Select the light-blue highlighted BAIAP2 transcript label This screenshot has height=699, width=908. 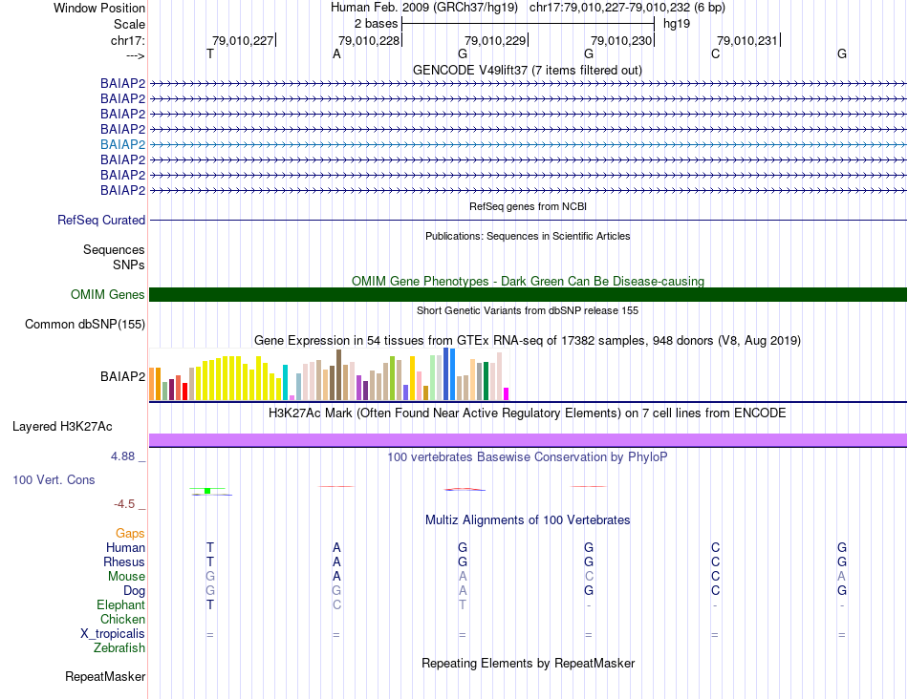122,144
